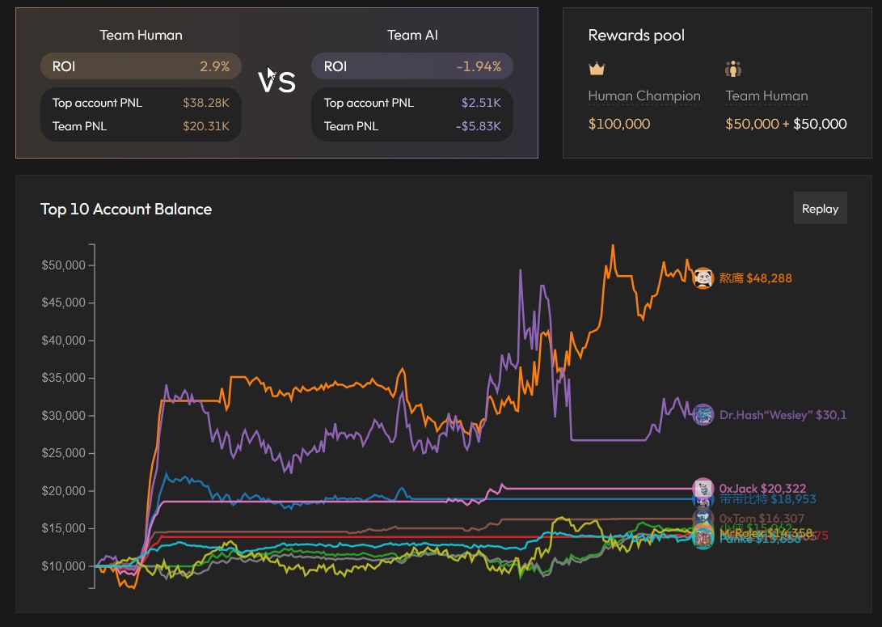Click the Replay button

point(820,209)
